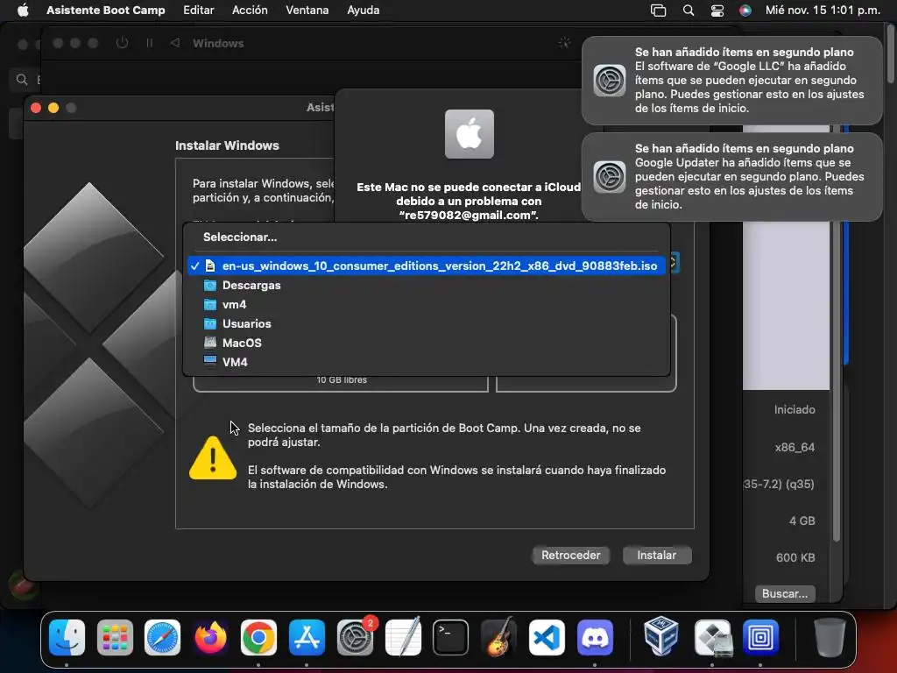
Task: Choose Seleccionar... in the ISO popup
Action: tap(427, 237)
